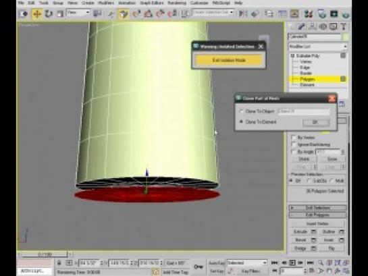Screen dimensions: 368x276
Task: Open the Bevel settings box icon
Action: 313,240
